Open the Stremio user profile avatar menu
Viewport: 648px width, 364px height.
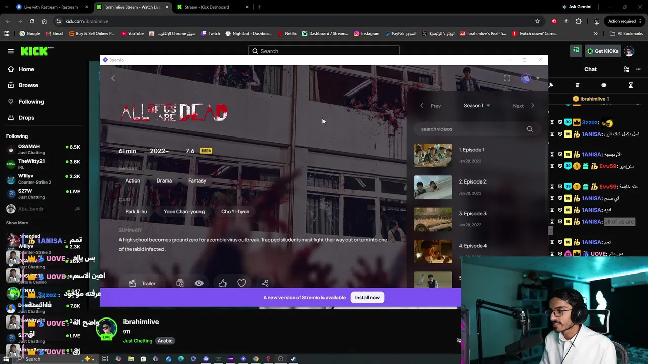[526, 78]
